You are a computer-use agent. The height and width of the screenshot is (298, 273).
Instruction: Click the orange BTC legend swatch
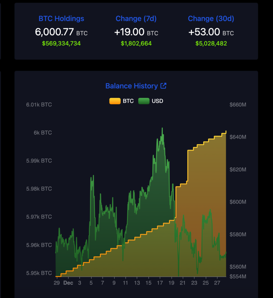[x=115, y=101]
